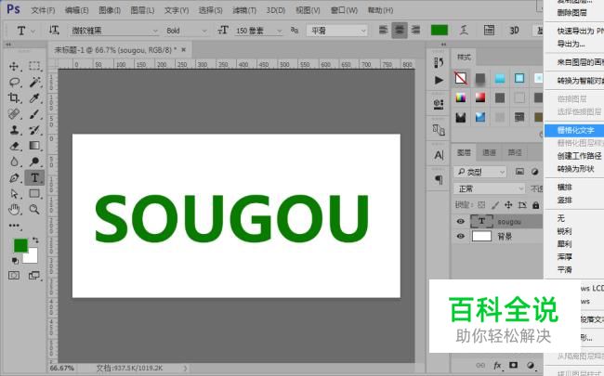The image size is (604, 376).
Task: Select the Dodge tool
Action: 34,162
